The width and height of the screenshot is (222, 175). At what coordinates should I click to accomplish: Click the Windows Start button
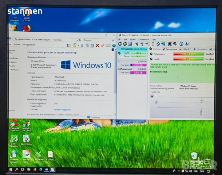tap(11, 170)
